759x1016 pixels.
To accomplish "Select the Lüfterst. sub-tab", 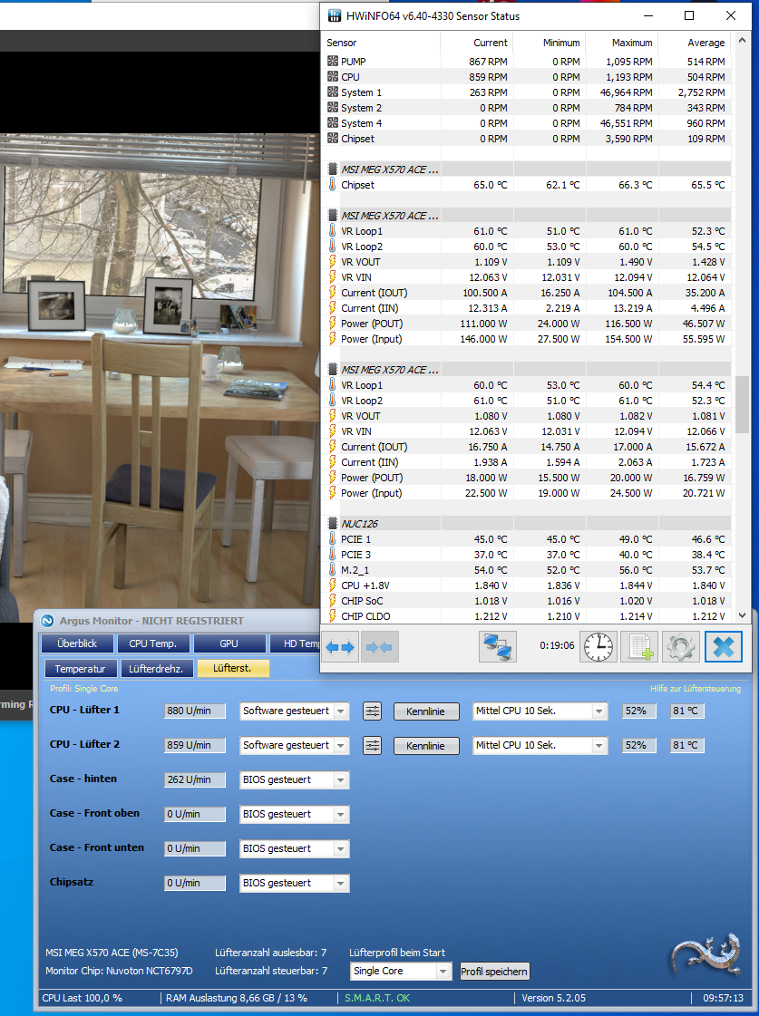I will pos(232,668).
